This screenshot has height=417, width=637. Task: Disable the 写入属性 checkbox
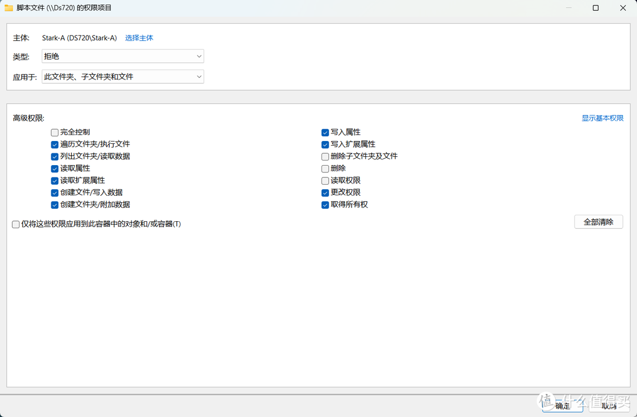325,133
